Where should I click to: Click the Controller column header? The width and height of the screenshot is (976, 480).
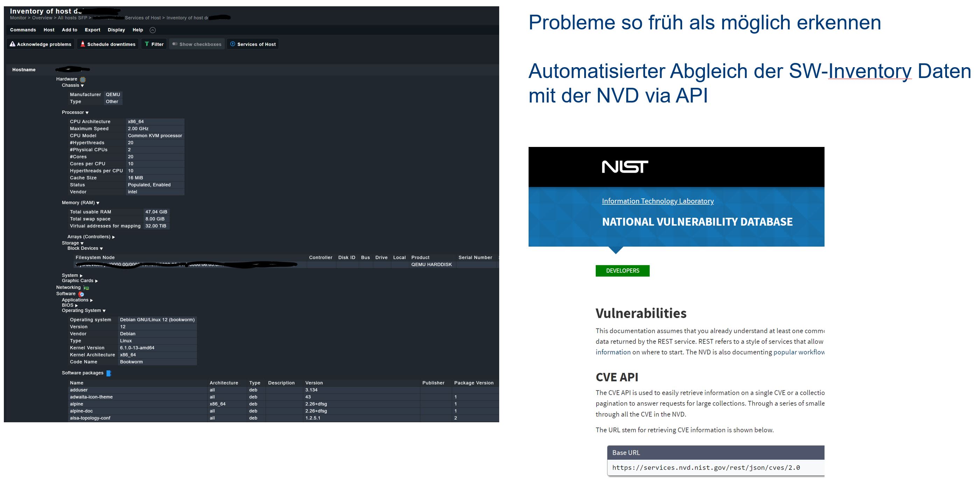point(320,257)
